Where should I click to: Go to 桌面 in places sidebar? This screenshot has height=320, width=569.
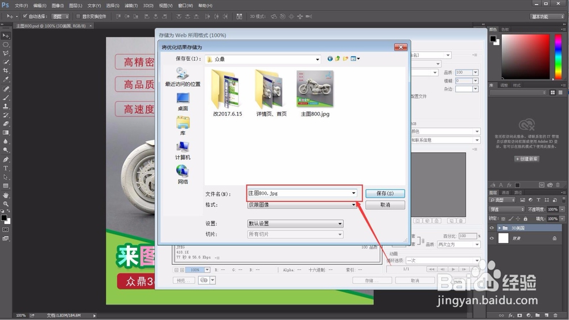point(183,102)
